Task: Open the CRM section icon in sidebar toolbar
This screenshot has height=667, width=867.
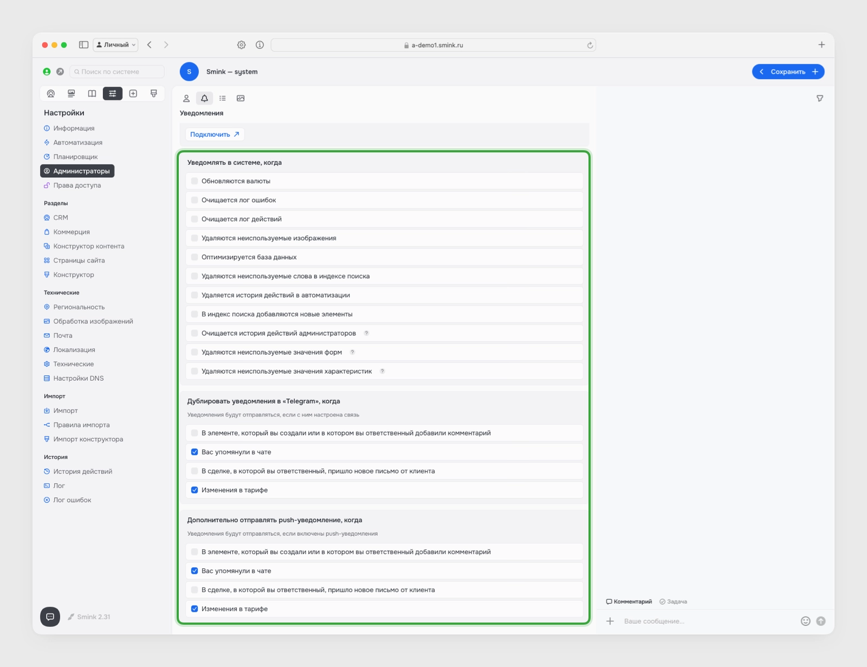Action: (51, 93)
